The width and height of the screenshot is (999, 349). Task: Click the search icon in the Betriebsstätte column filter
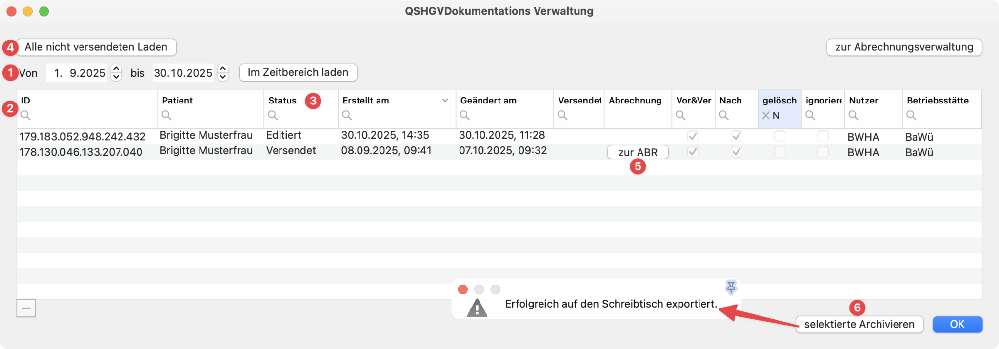(911, 116)
